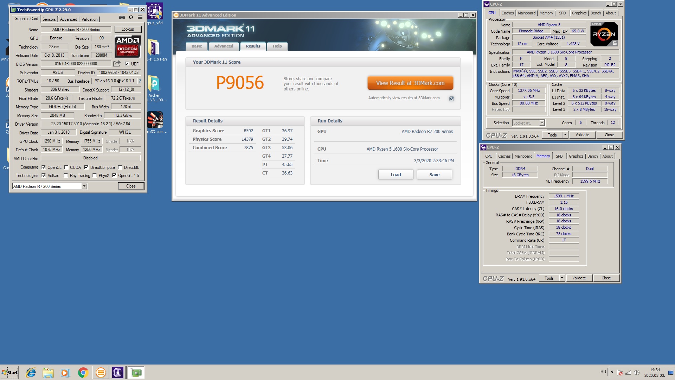Toggle the UEFI checkbox in GPU-Z
Screen dimensions: 675x380
point(127,64)
